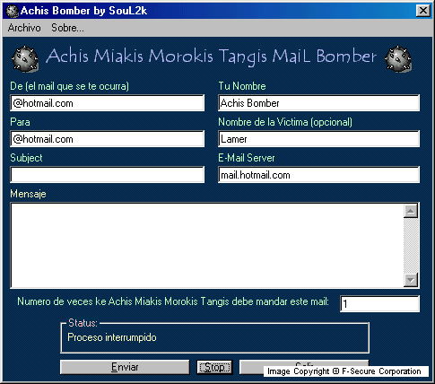
Task: Click the right spiked bomb icon
Action: [x=398, y=58]
